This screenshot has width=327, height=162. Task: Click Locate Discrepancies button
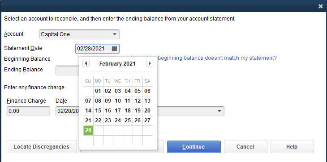(x=42, y=147)
